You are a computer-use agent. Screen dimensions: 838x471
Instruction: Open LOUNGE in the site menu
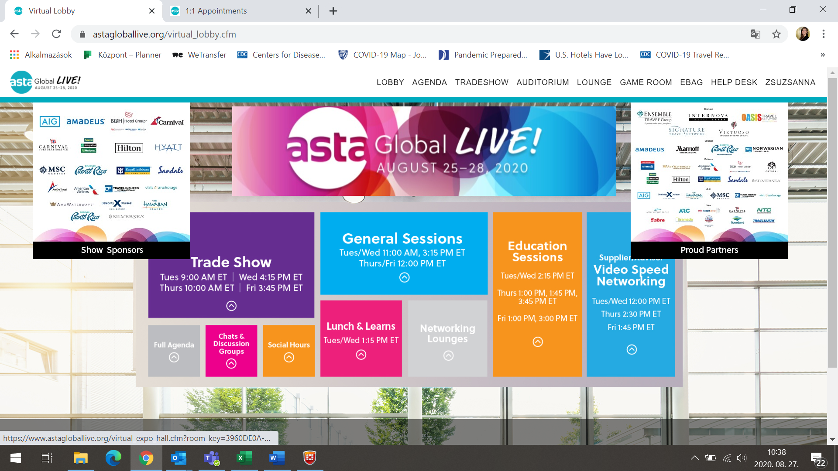click(594, 82)
